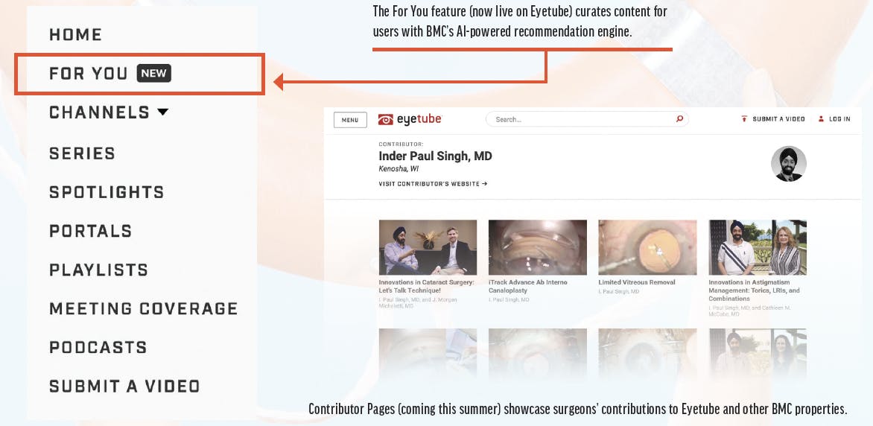
Task: Click the Log In person icon
Action: [821, 118]
